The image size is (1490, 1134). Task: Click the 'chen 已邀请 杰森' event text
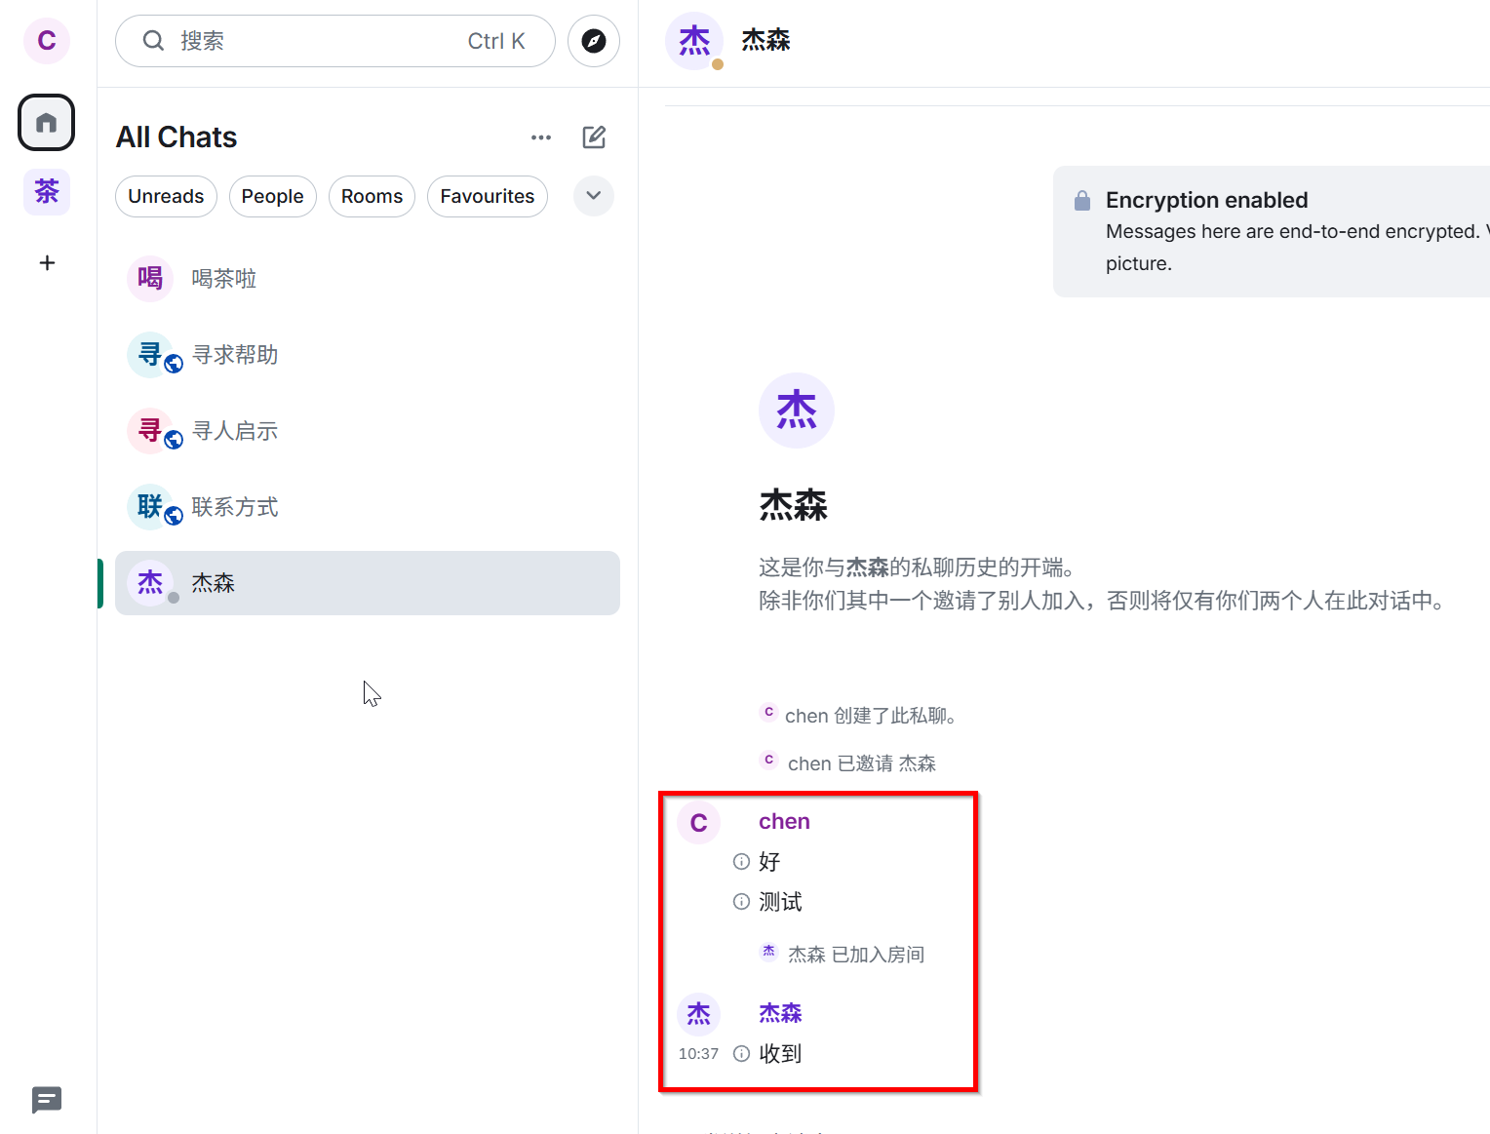pos(862,763)
